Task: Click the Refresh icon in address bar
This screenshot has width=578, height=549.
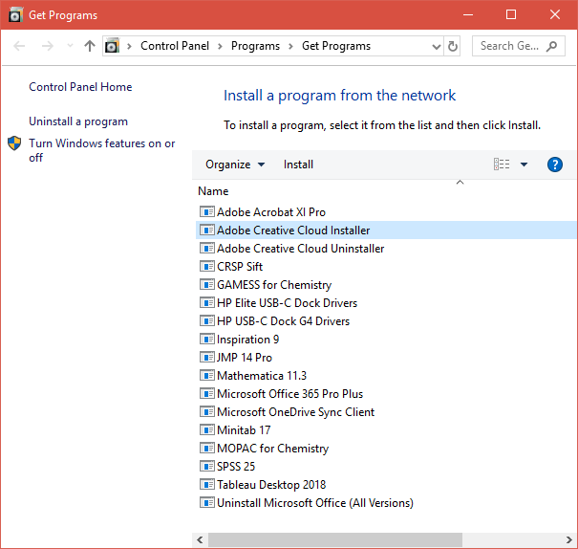Action: coord(453,46)
